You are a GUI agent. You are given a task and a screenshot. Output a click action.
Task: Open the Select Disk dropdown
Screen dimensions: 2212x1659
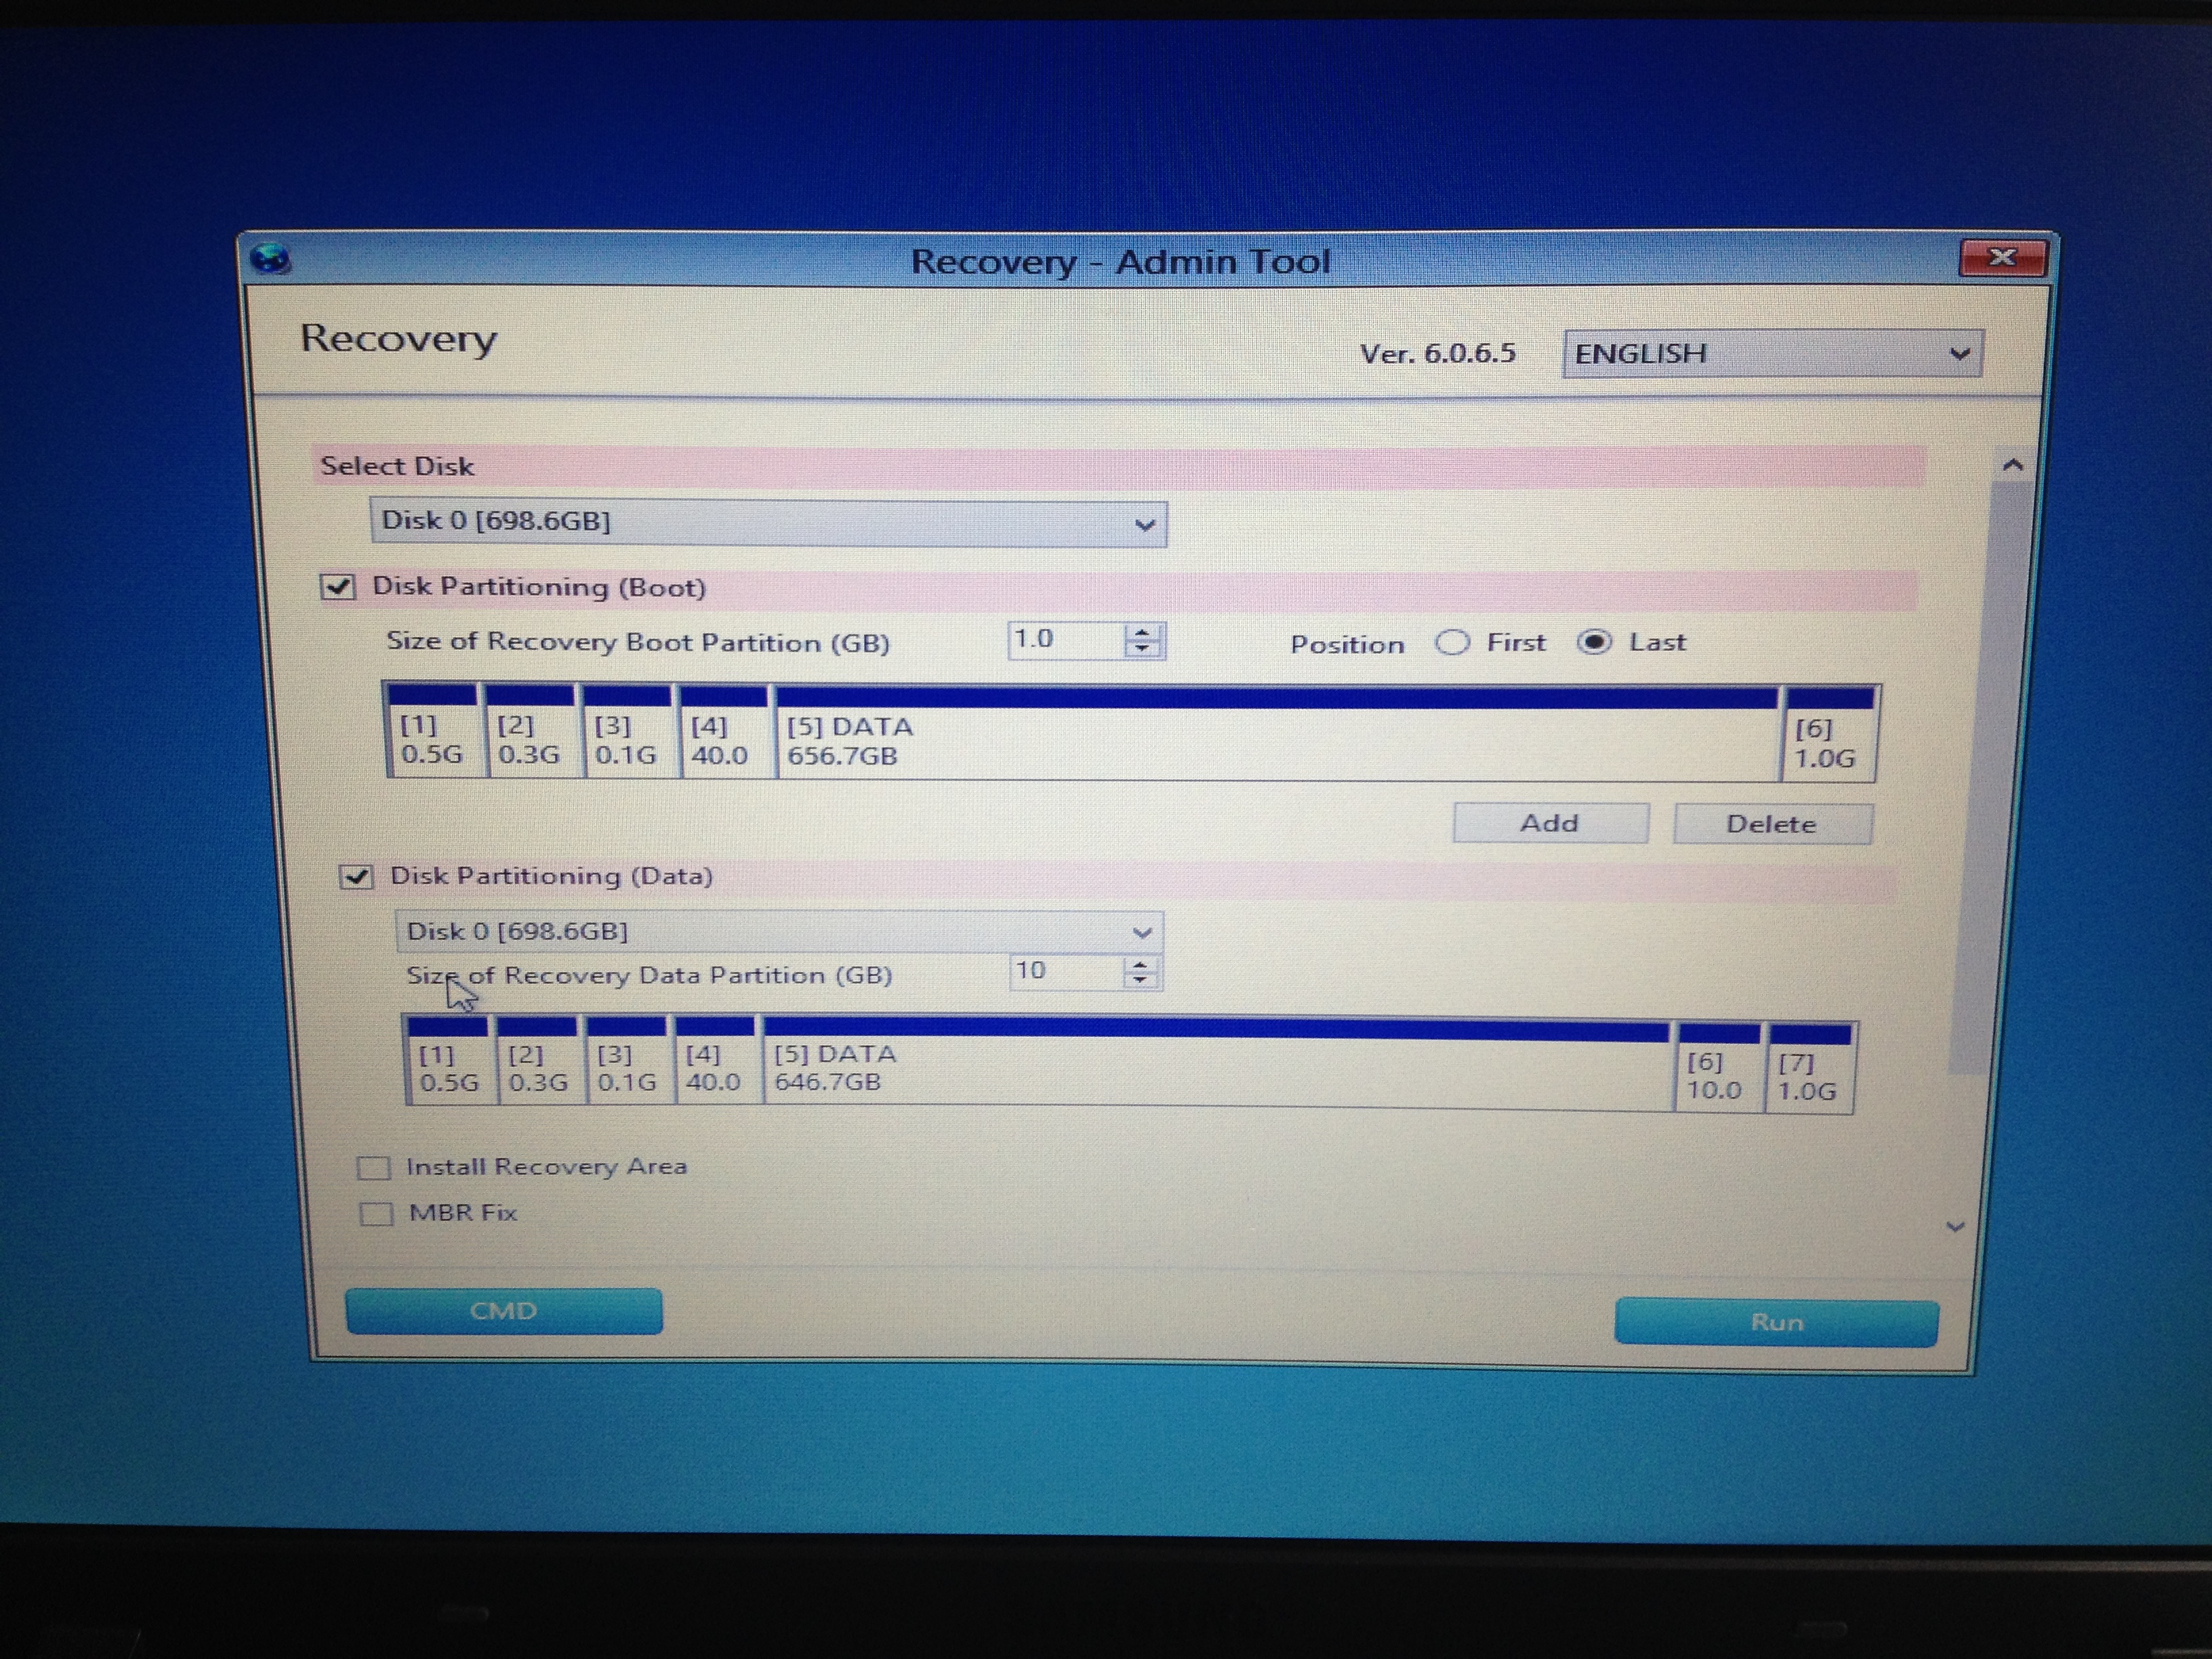(768, 523)
